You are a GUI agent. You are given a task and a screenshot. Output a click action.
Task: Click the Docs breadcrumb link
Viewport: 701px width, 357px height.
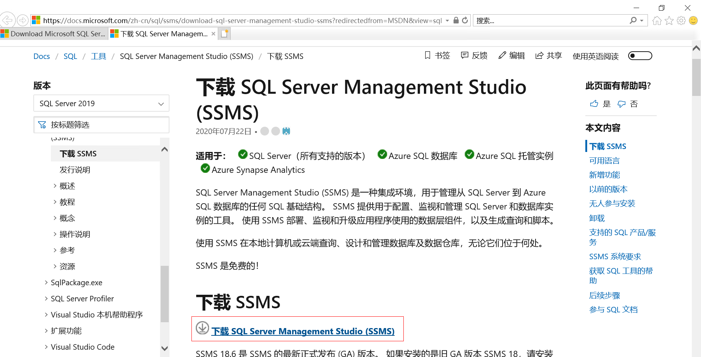pyautogui.click(x=42, y=56)
